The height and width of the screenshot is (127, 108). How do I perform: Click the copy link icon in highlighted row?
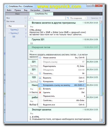pyautogui.click(x=40, y=85)
